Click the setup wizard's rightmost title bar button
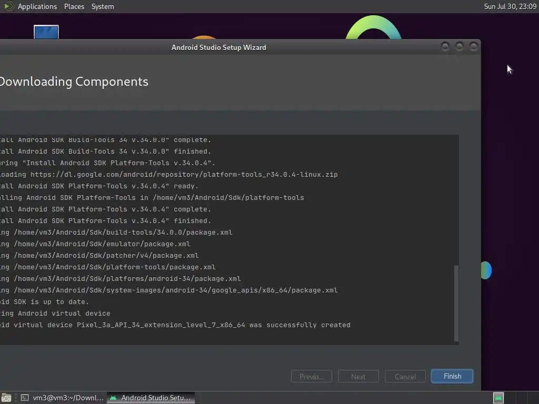 (x=474, y=46)
